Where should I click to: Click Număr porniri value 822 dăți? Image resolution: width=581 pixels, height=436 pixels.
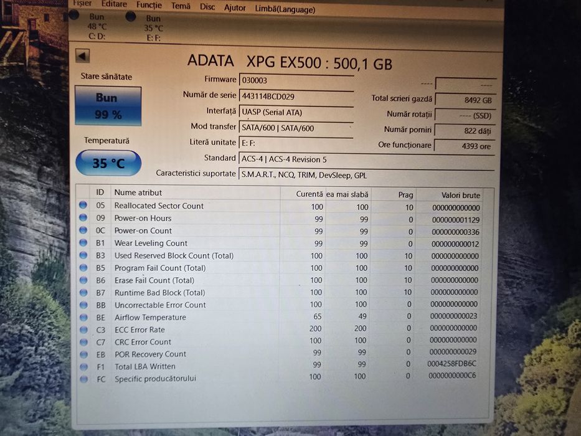(465, 131)
